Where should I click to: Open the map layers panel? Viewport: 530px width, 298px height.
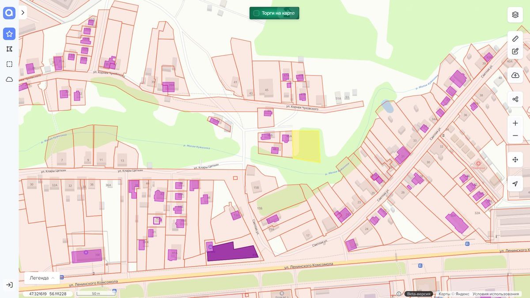tap(515, 15)
